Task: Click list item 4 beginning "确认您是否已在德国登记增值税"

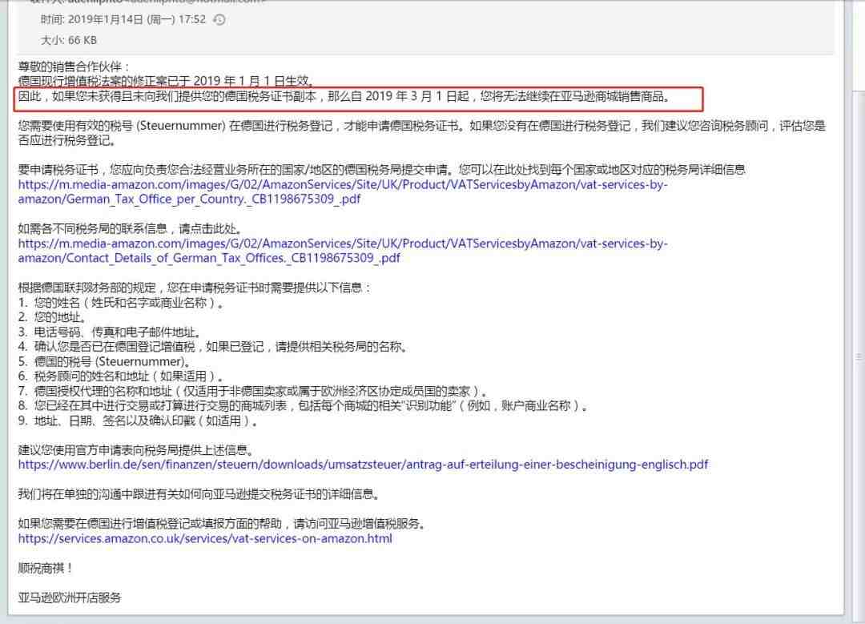Action: click(x=213, y=347)
